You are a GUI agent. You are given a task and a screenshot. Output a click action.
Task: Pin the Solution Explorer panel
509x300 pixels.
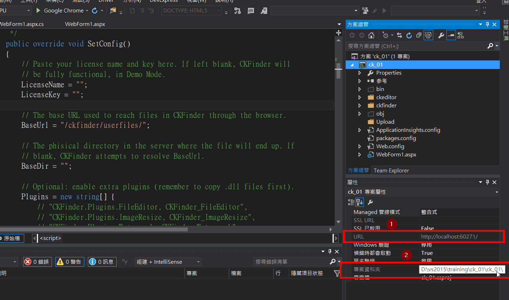[x=487, y=25]
